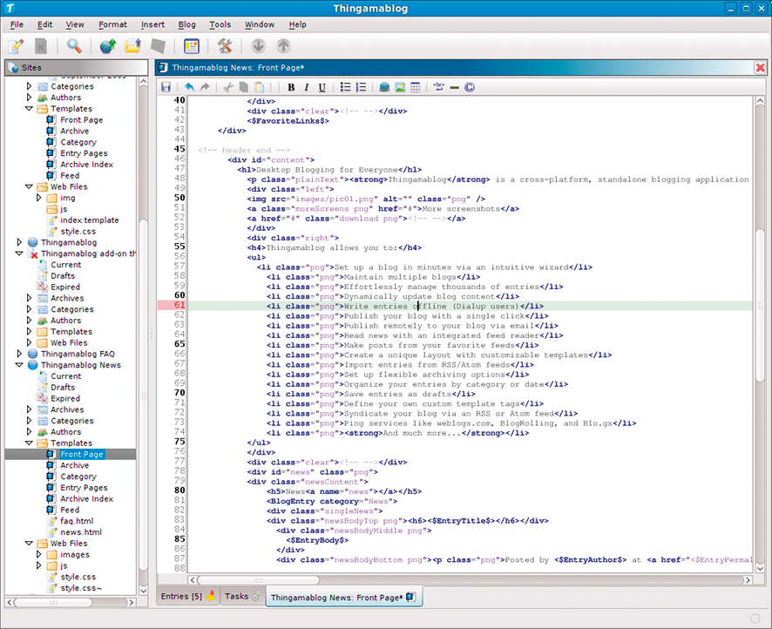The width and height of the screenshot is (772, 629).
Task: Open the View menu
Action: click(75, 24)
